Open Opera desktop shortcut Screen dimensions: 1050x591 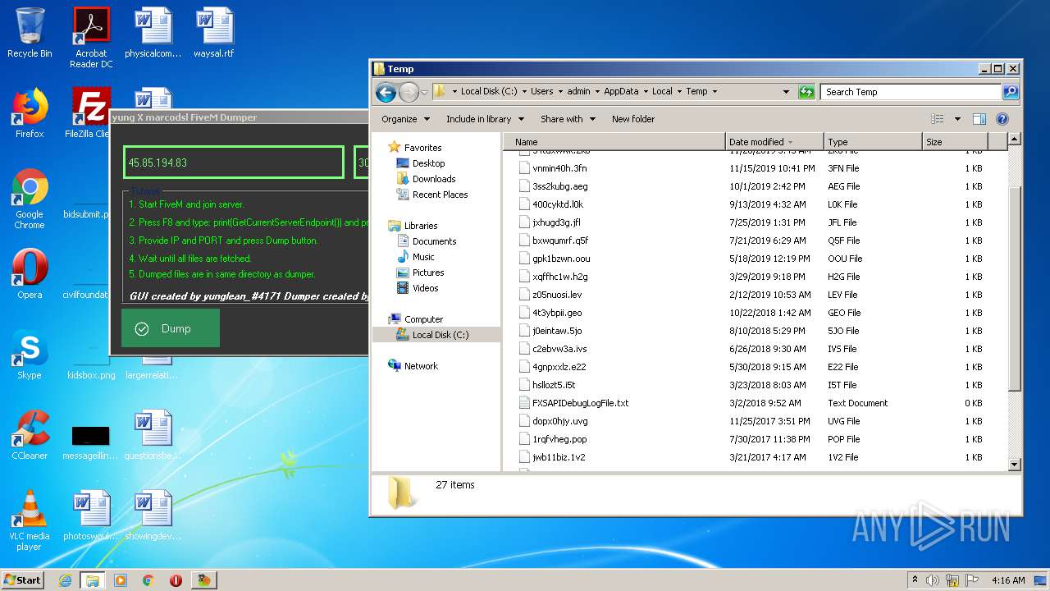(x=30, y=274)
